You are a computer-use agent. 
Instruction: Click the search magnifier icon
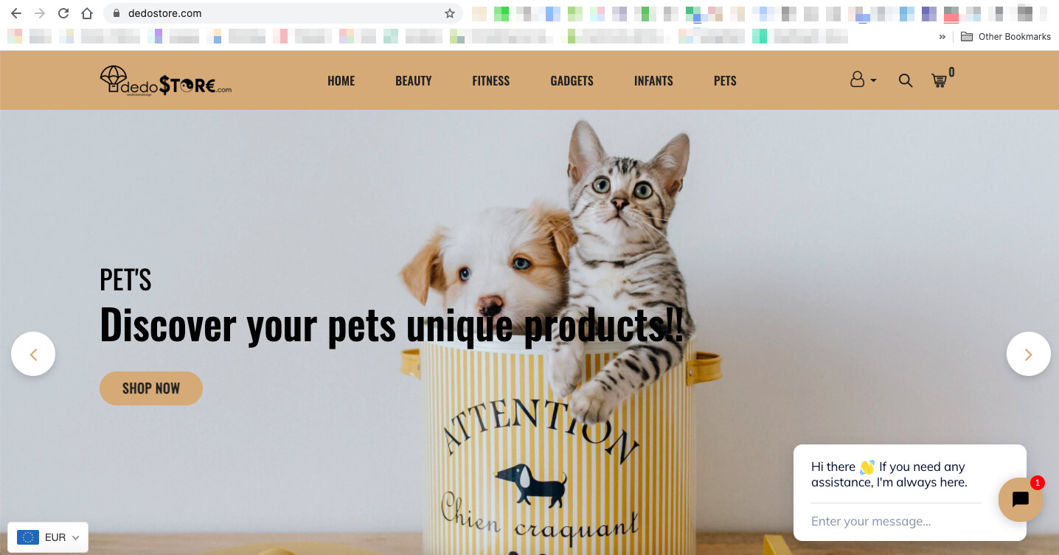[906, 80]
